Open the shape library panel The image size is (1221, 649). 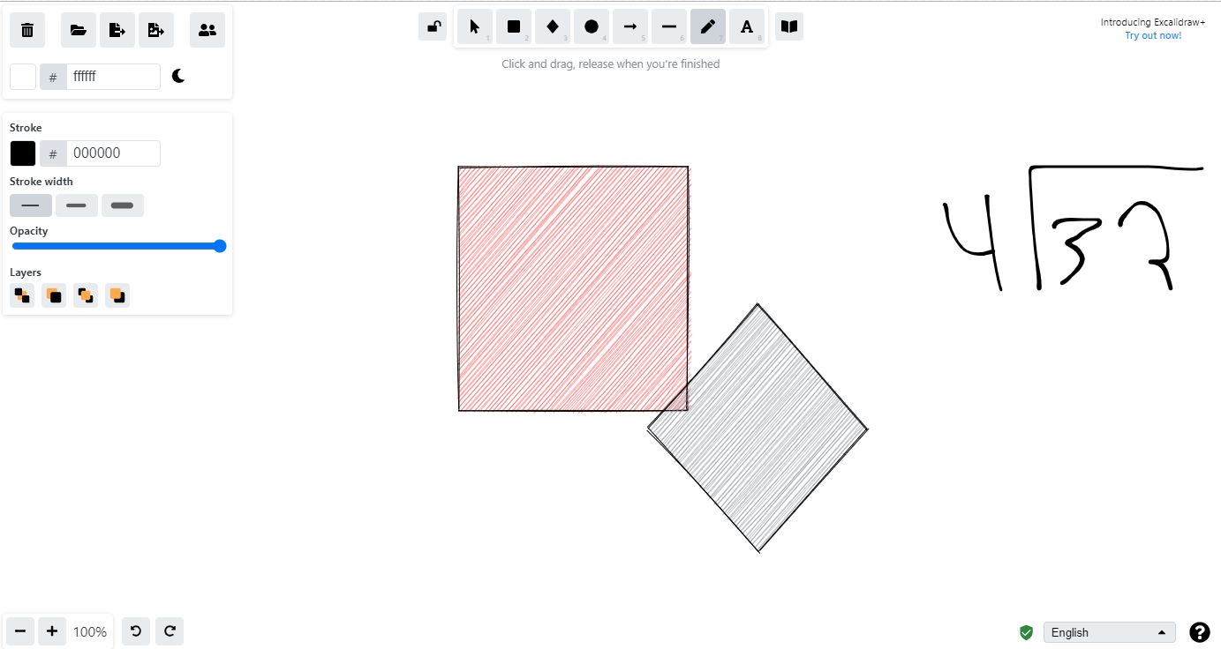tap(788, 26)
